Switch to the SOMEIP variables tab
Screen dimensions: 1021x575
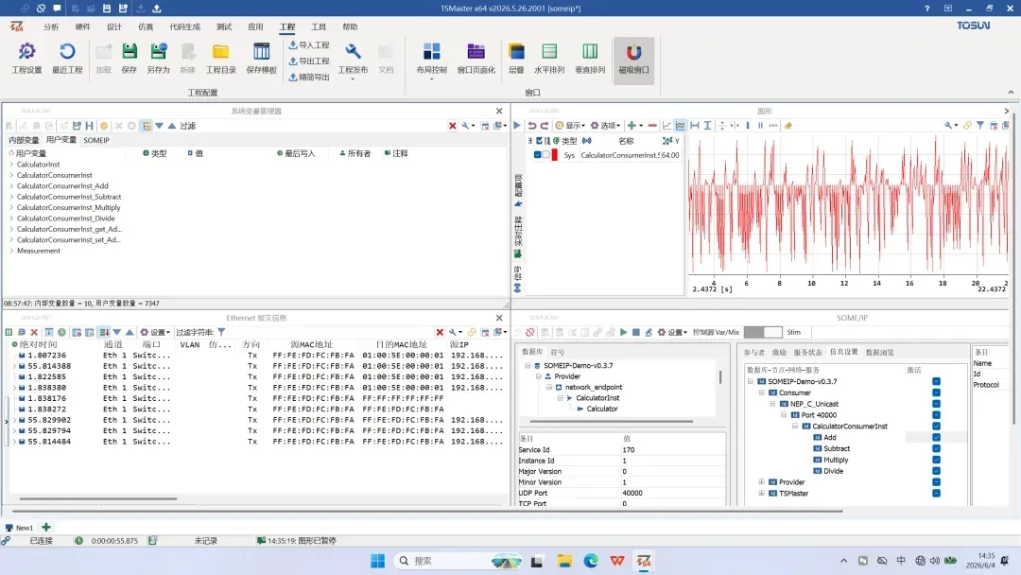click(x=96, y=140)
